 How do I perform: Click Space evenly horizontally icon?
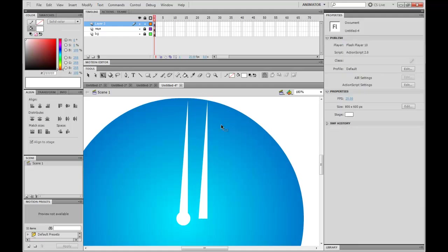tap(68, 132)
